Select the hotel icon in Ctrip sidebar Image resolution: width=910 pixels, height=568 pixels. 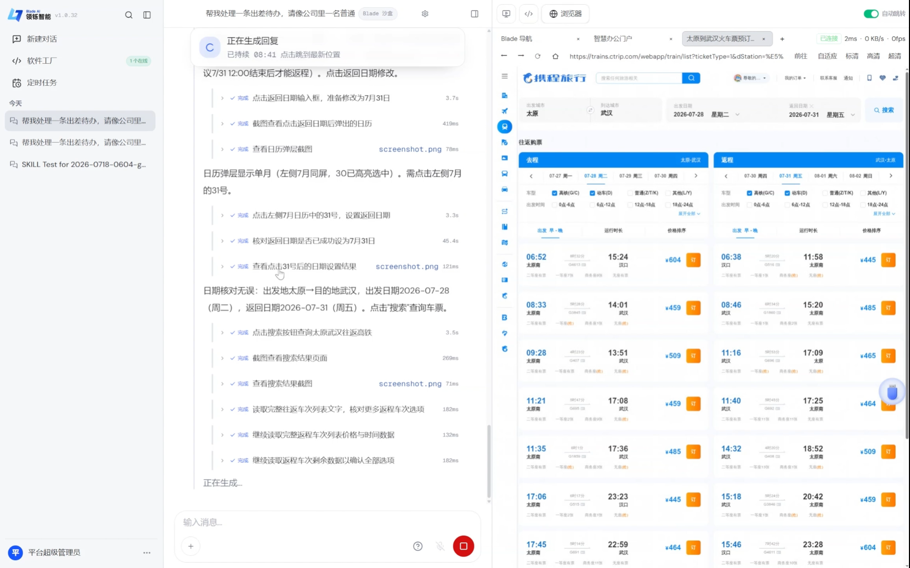pyautogui.click(x=504, y=95)
